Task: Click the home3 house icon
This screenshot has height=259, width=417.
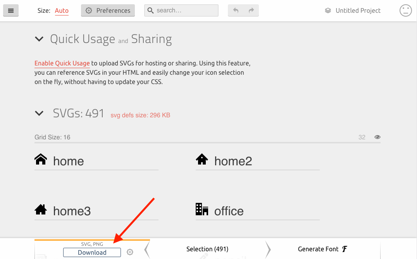Action: pos(41,209)
